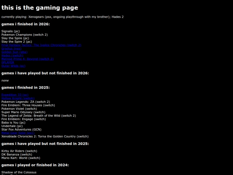Click the Hollow Knight (switch) link

tap(18, 99)
